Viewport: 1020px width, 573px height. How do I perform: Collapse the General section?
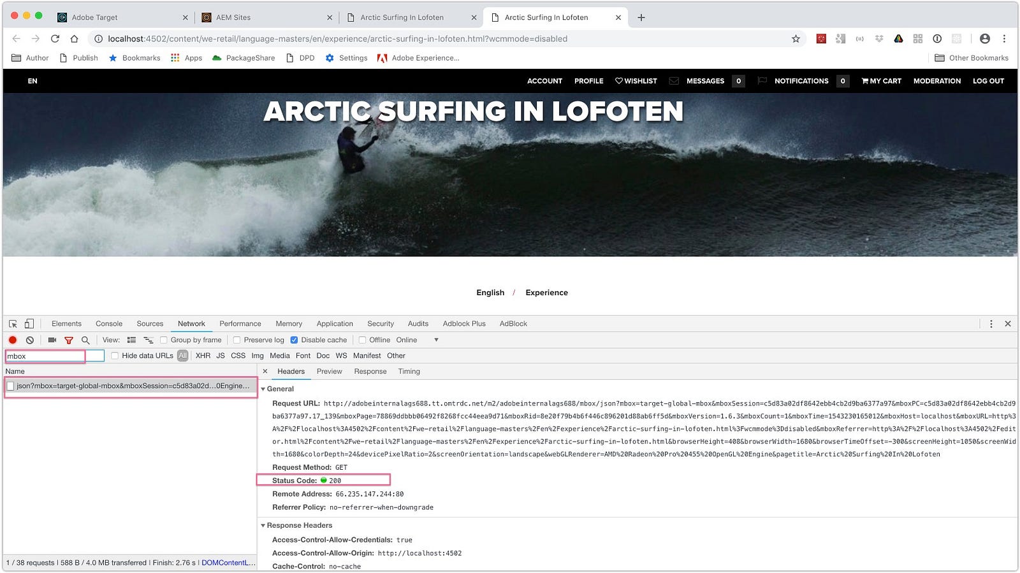point(263,389)
